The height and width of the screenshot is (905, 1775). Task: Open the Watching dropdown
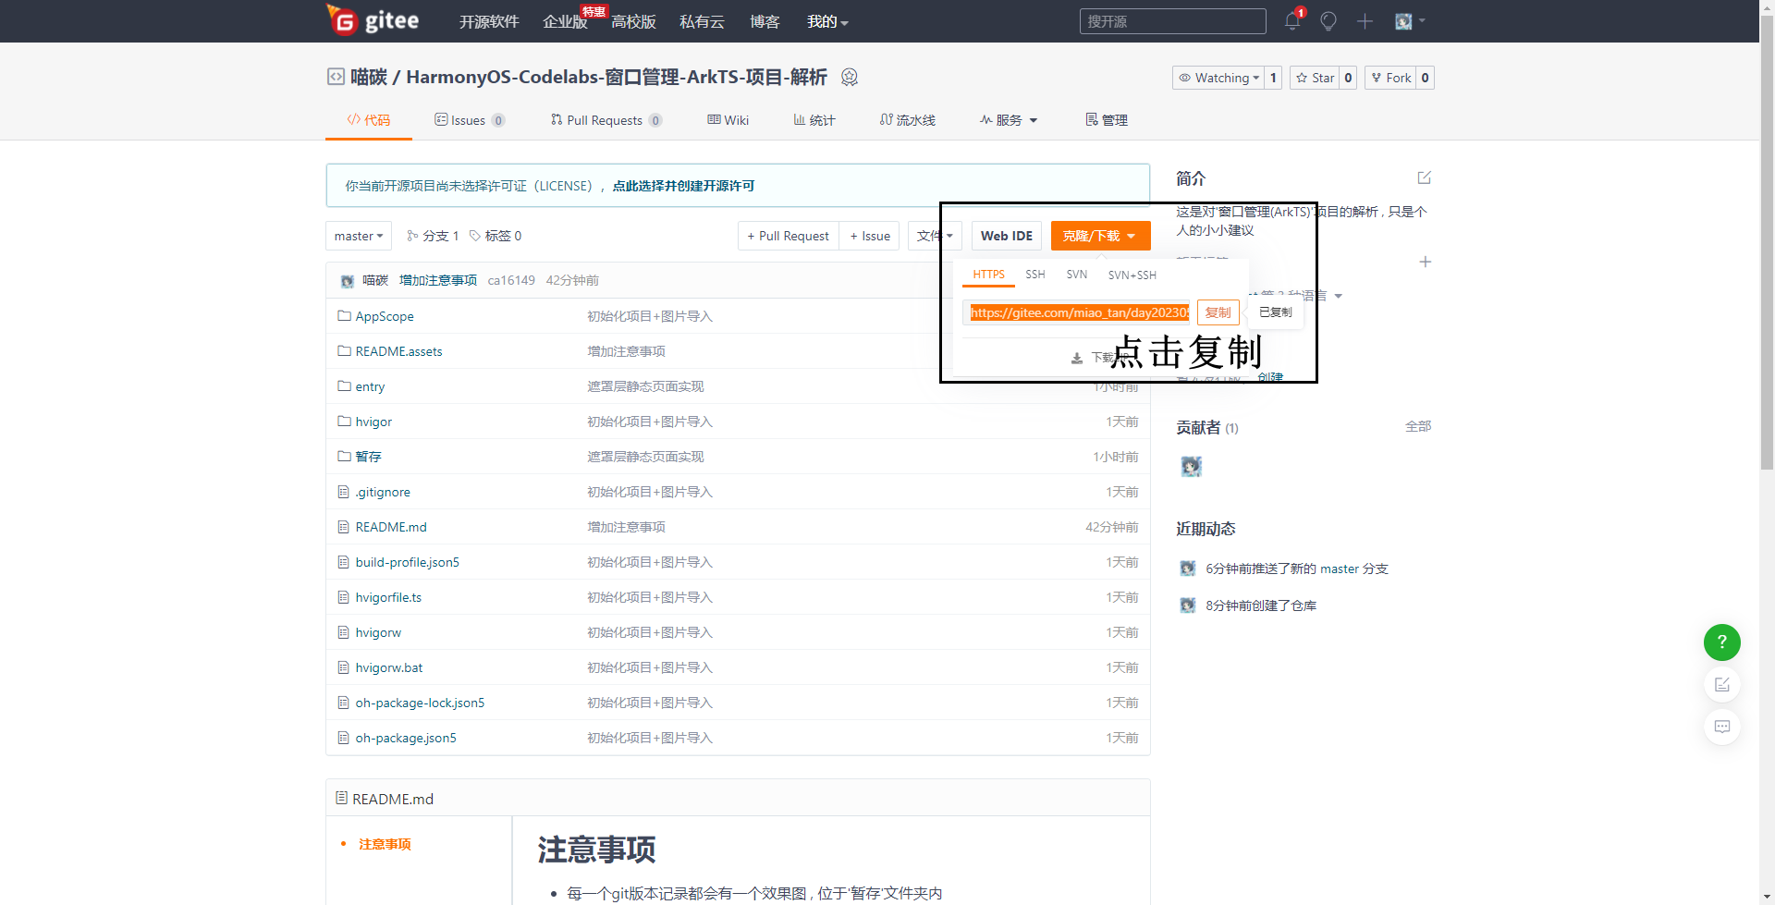[1218, 78]
